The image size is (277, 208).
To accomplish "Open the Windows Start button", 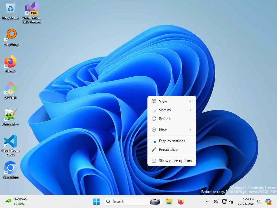I will tap(97, 201).
